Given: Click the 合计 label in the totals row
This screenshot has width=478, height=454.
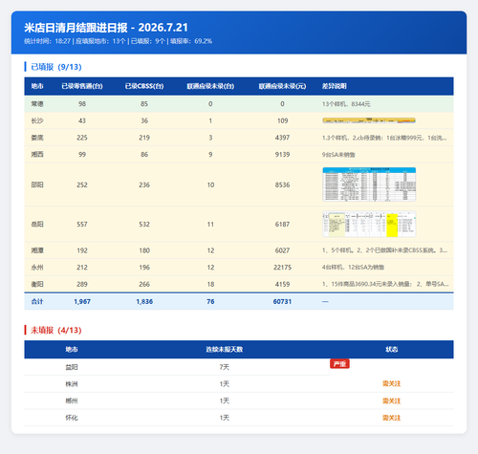Looking at the screenshot, I should (37, 301).
